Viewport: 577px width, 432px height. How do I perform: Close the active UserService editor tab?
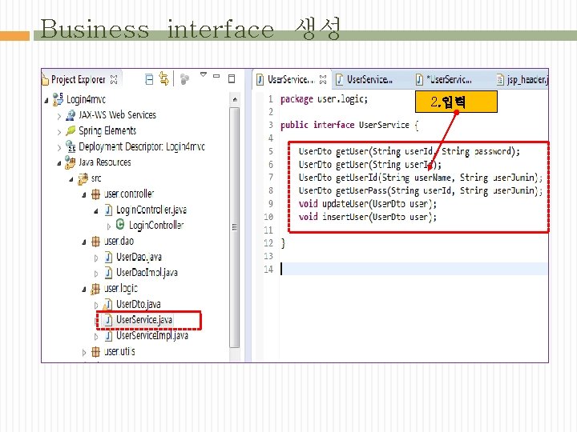point(323,80)
